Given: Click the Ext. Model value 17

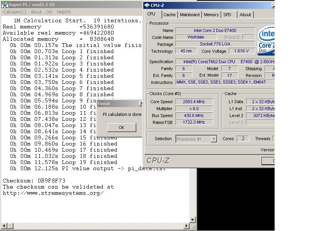Looking at the screenshot, I should tap(229, 75).
